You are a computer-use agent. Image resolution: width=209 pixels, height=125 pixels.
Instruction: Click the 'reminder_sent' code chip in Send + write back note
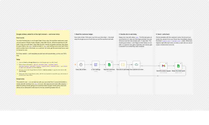click(176, 41)
